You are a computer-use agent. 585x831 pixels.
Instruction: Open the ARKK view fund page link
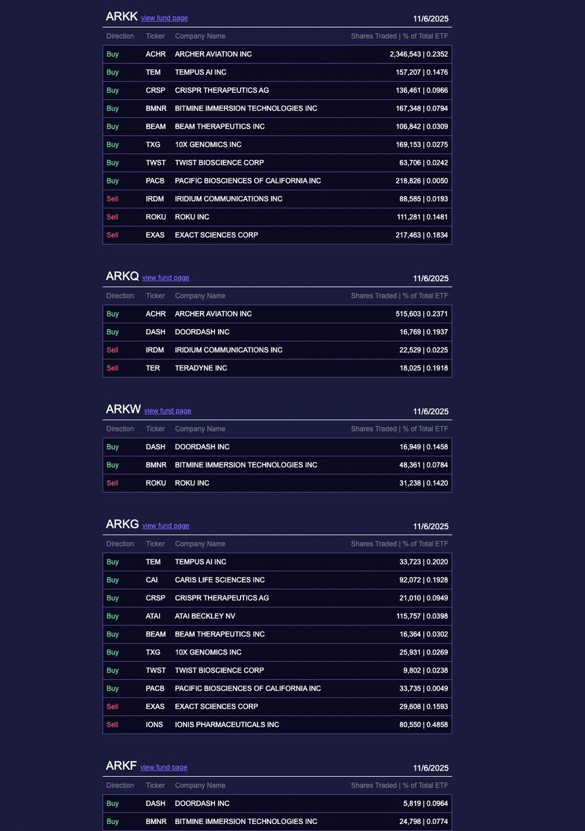165,18
